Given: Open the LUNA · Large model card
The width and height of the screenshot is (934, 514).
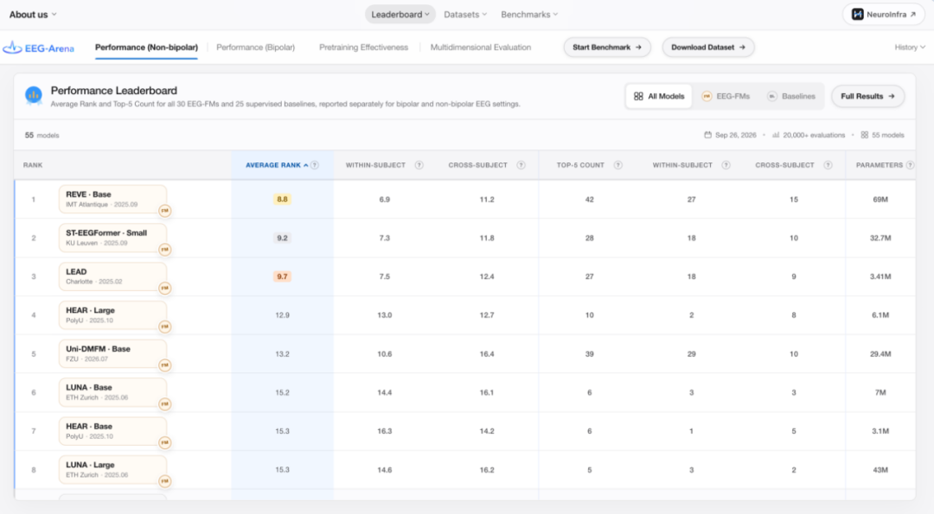Looking at the screenshot, I should click(112, 470).
